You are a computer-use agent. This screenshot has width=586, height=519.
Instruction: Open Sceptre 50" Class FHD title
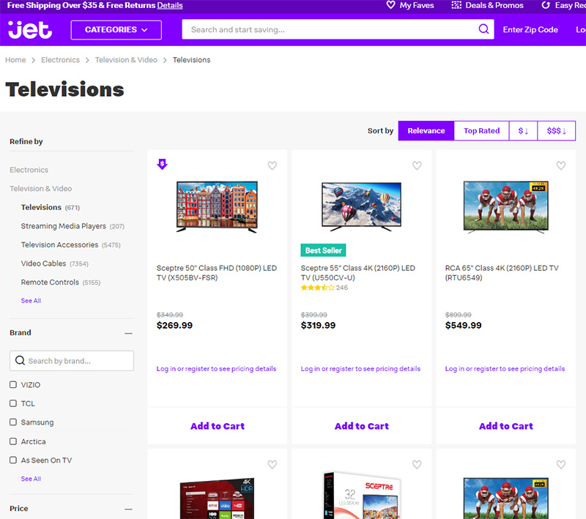(x=216, y=273)
